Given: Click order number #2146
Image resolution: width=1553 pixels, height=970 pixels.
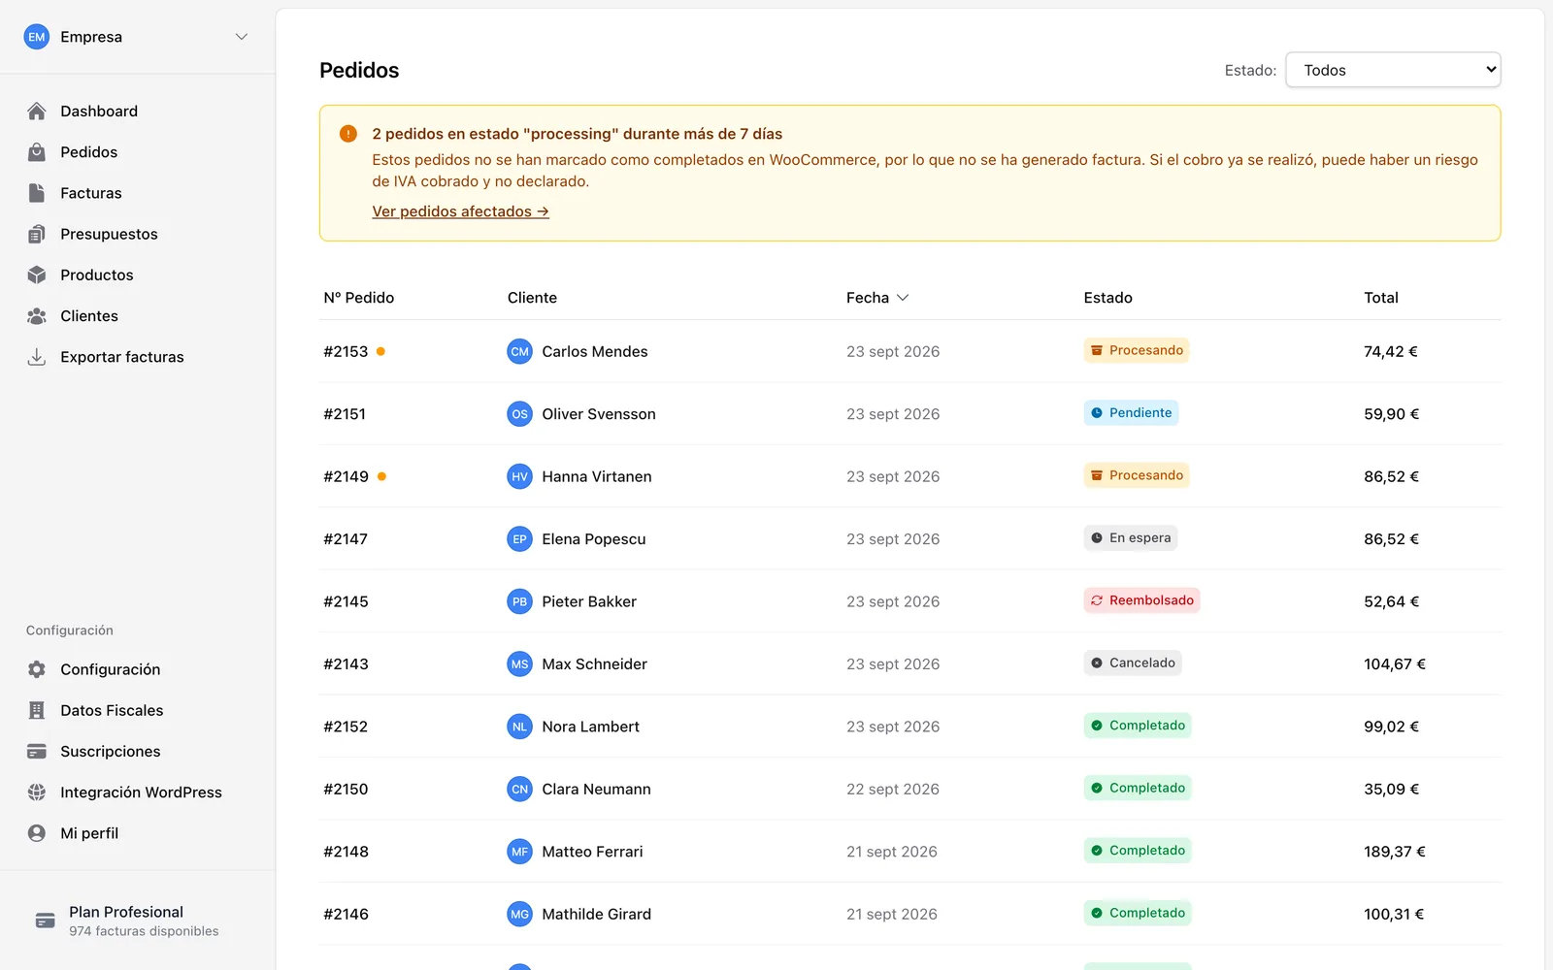Looking at the screenshot, I should pos(346,914).
